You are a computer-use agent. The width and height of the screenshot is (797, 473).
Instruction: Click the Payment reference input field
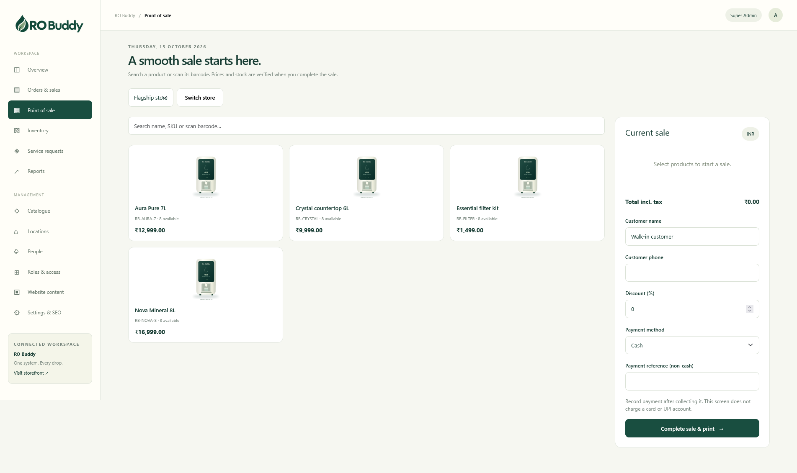pyautogui.click(x=692, y=381)
